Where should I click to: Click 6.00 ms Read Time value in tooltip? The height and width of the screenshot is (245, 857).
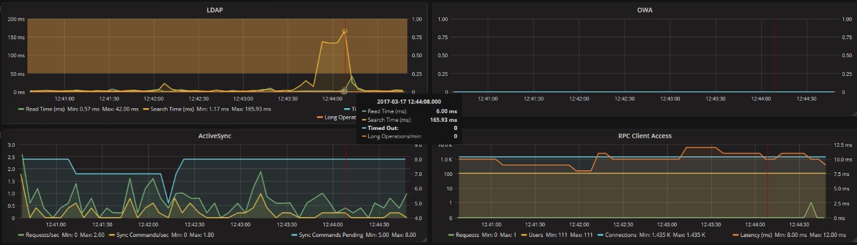[x=446, y=111]
